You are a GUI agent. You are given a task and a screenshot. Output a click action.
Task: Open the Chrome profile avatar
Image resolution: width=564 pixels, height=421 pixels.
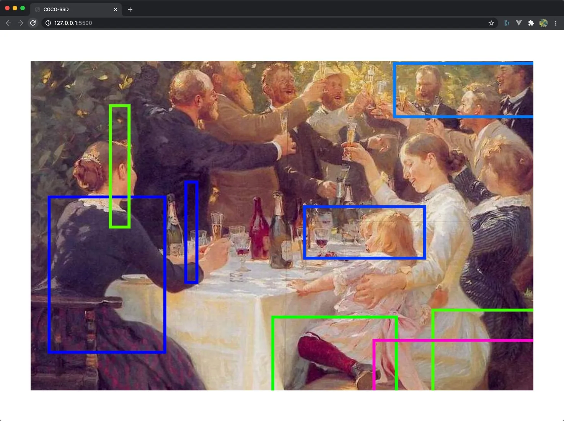pyautogui.click(x=543, y=23)
